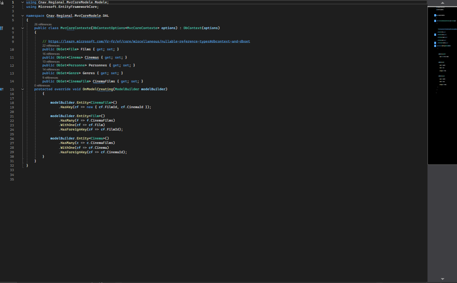
Task: Collapse the using directives on line 1
Action: coord(22,2)
